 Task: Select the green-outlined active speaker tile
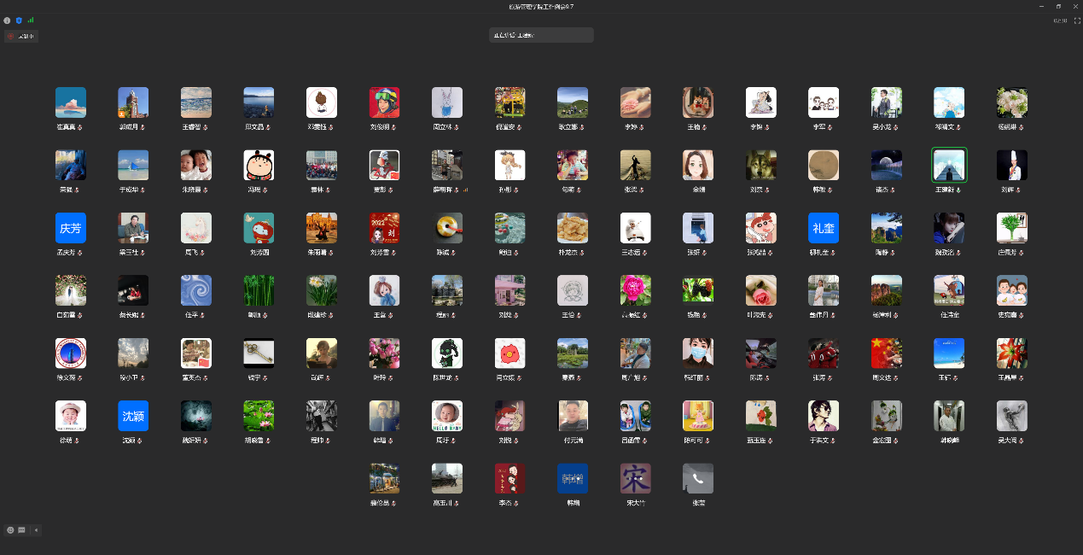pos(949,166)
